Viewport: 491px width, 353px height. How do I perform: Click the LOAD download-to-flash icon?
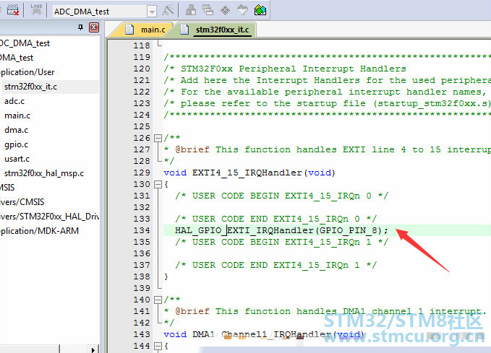tap(36, 10)
